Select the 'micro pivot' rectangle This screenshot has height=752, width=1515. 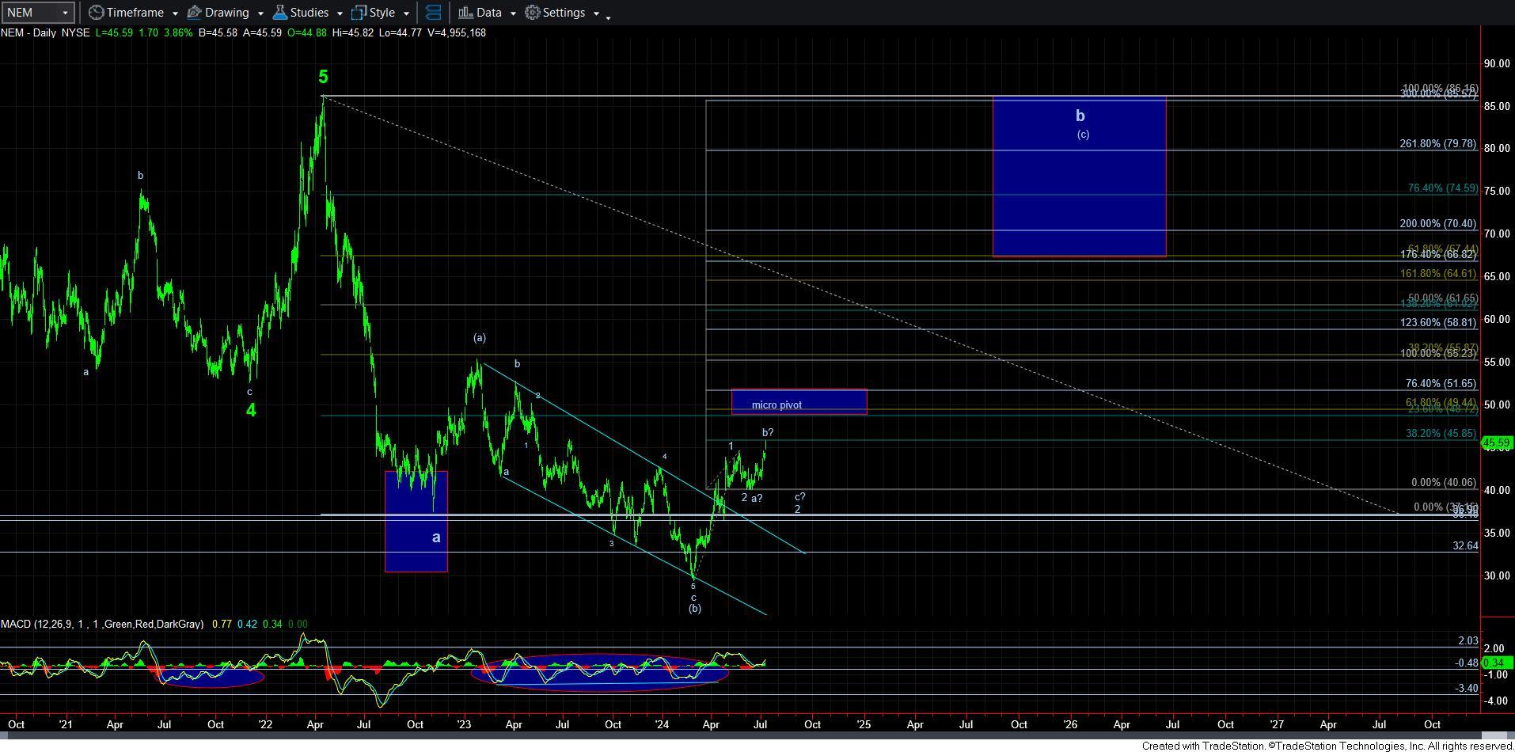(x=799, y=402)
